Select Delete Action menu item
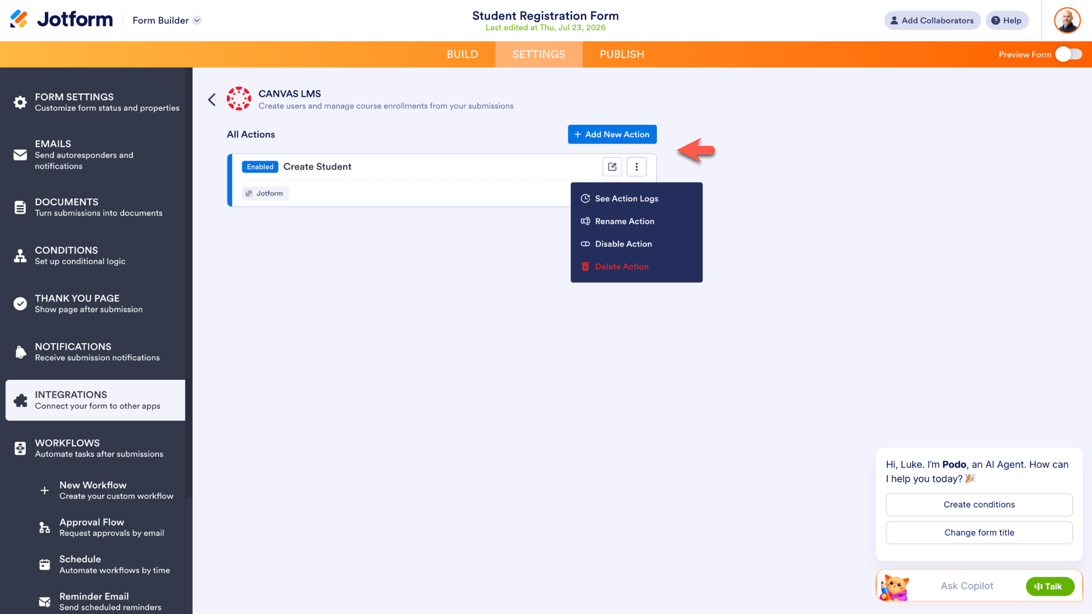The height and width of the screenshot is (614, 1092). pos(636,266)
